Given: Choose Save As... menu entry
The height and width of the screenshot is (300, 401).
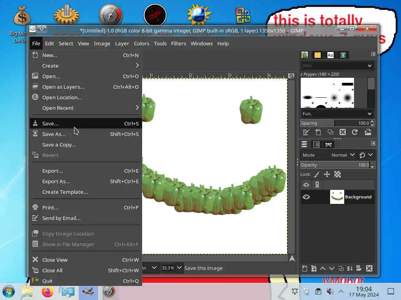Looking at the screenshot, I should click(85, 134).
